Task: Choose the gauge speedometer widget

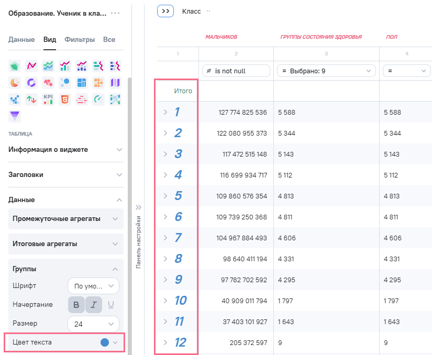Action: [98, 99]
